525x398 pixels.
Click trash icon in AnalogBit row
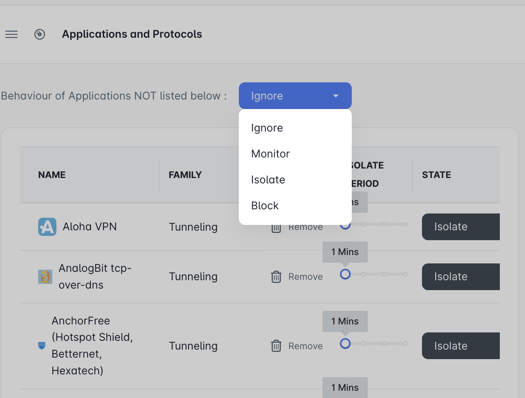click(276, 277)
